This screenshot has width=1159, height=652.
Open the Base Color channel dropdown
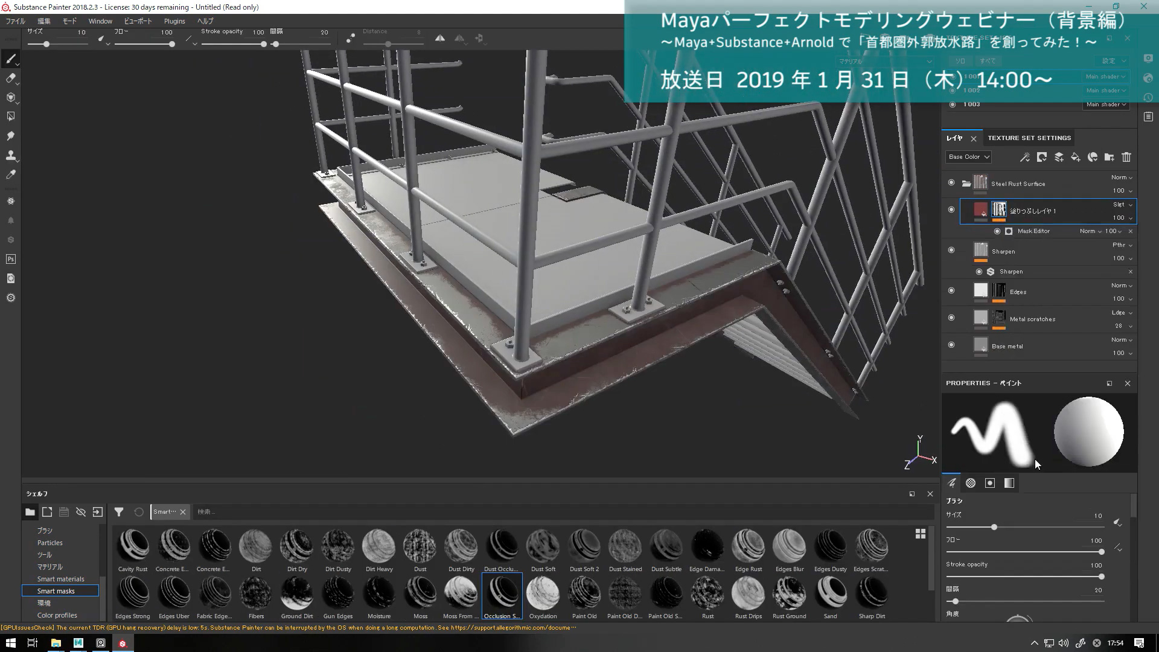pos(968,157)
